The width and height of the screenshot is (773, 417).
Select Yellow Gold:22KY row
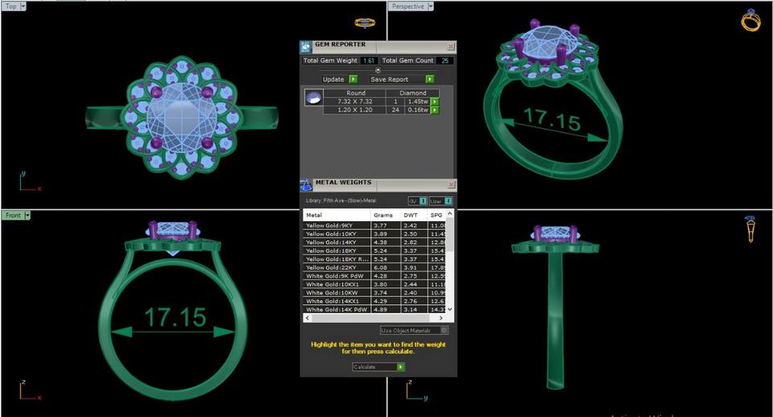click(374, 267)
